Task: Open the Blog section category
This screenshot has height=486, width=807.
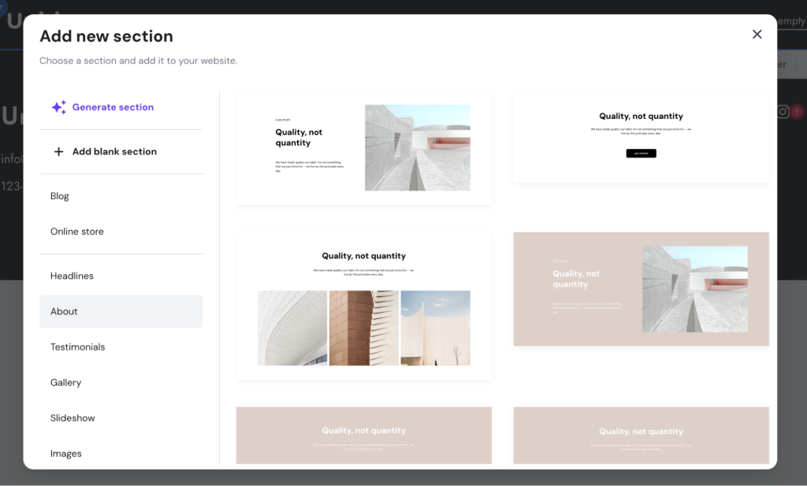Action: click(x=60, y=196)
